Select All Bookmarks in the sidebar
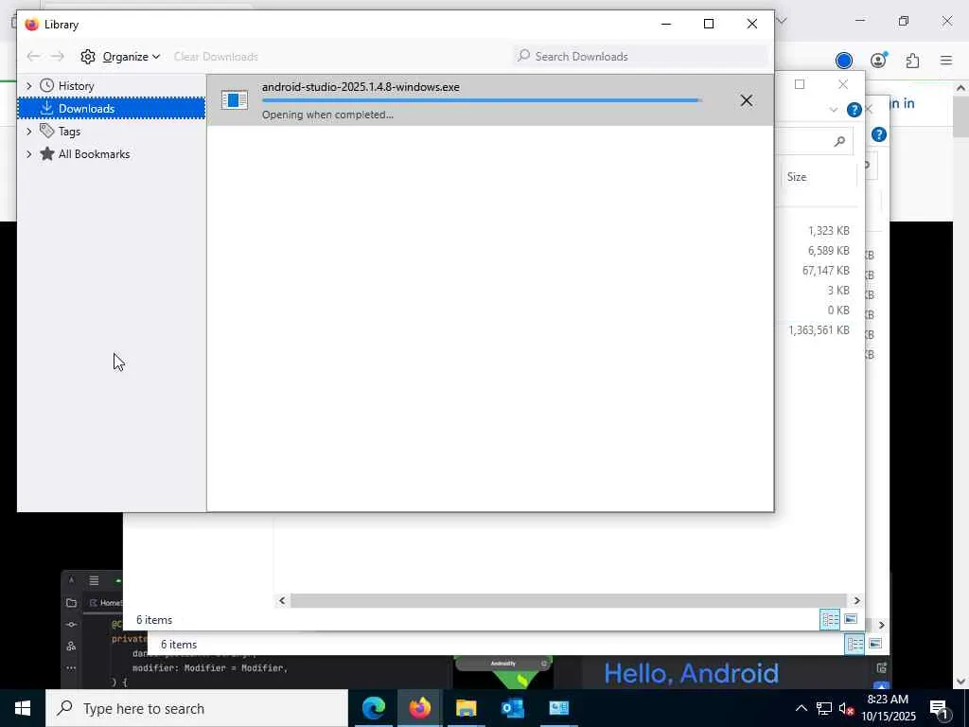This screenshot has width=969, height=727. pos(94,154)
